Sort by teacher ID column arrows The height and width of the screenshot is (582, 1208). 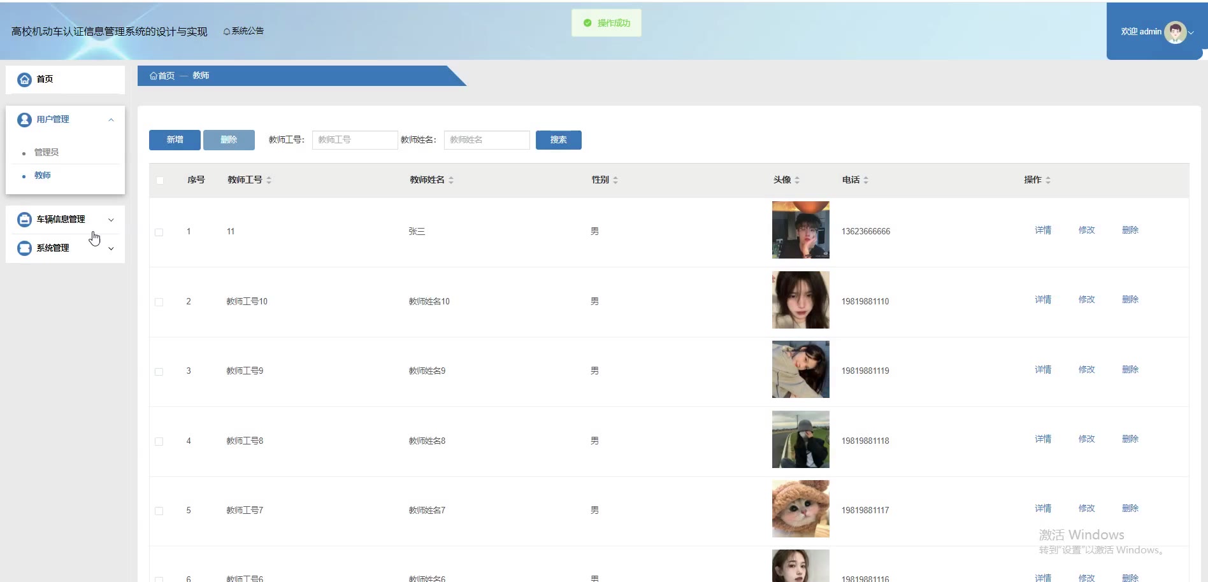[269, 180]
